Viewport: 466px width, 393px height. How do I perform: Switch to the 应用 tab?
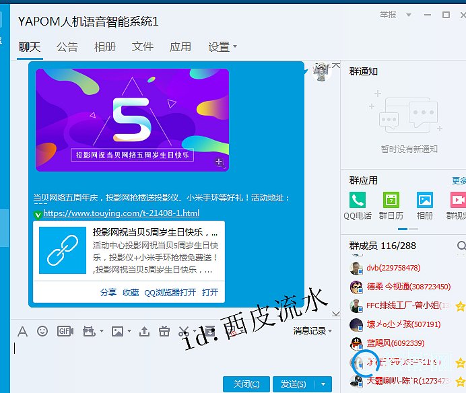pyautogui.click(x=180, y=47)
